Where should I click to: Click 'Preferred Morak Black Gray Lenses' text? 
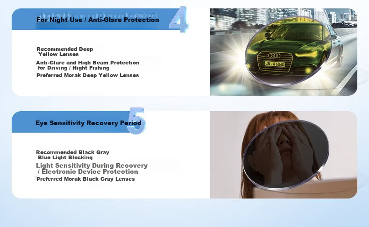pos(85,179)
